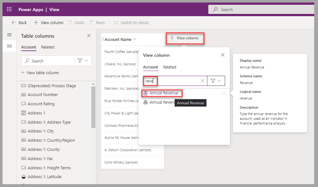This screenshot has width=318, height=187.
Task: Click the Table columns search field
Action: coord(48,61)
